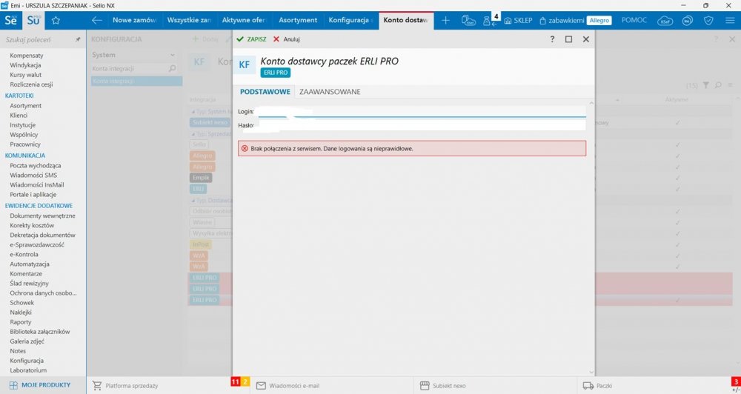This screenshot has width=741, height=394.
Task: Open Dokumenty wewnętrzne in the sidebar
Action: (42, 216)
